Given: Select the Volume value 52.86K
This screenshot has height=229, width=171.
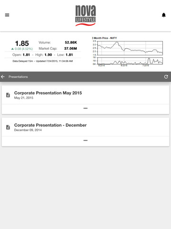Looking at the screenshot, I should [x=71, y=42].
